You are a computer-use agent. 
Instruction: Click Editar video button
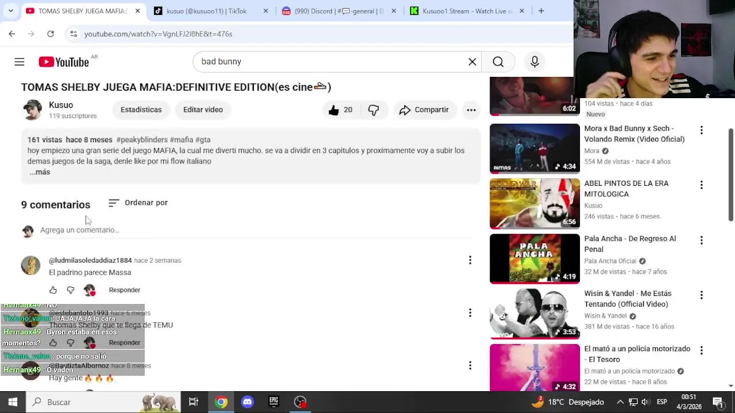pyautogui.click(x=203, y=110)
